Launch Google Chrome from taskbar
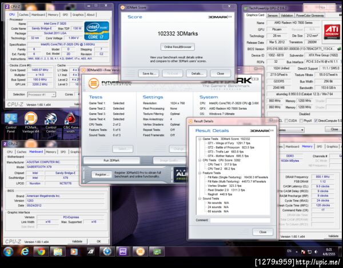The image size is (343, 268). pyautogui.click(x=42, y=251)
